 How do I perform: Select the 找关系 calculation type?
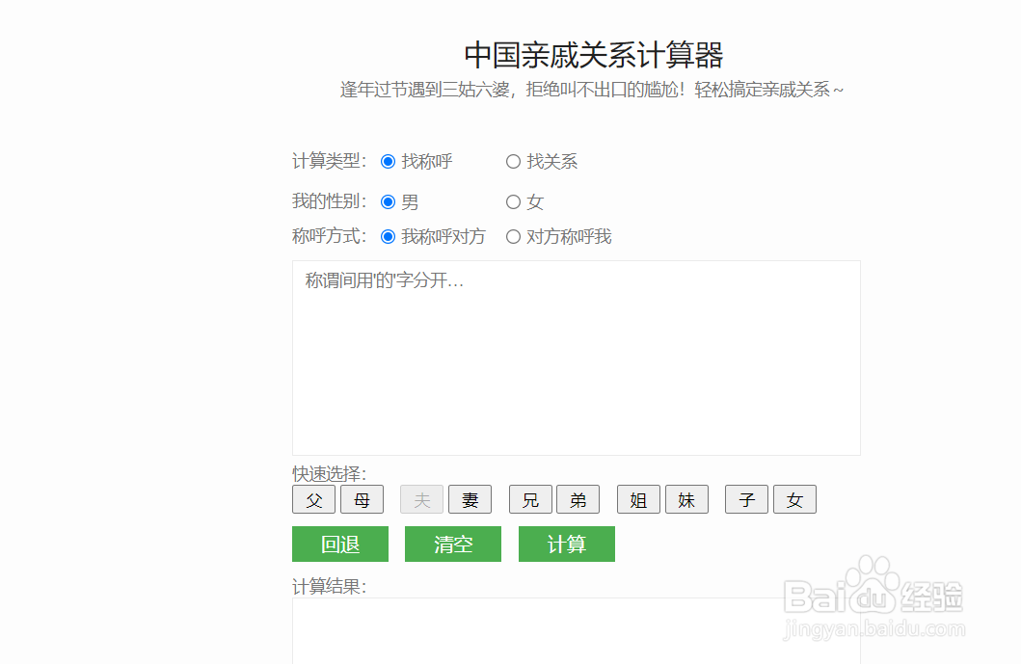coord(513,162)
